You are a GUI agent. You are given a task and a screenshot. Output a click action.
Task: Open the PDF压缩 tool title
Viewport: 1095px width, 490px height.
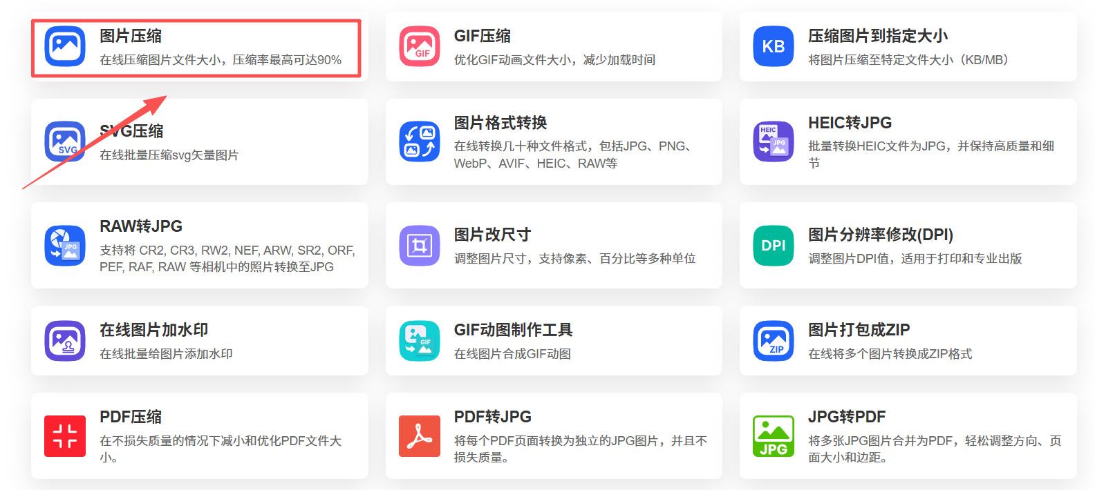pyautogui.click(x=131, y=417)
